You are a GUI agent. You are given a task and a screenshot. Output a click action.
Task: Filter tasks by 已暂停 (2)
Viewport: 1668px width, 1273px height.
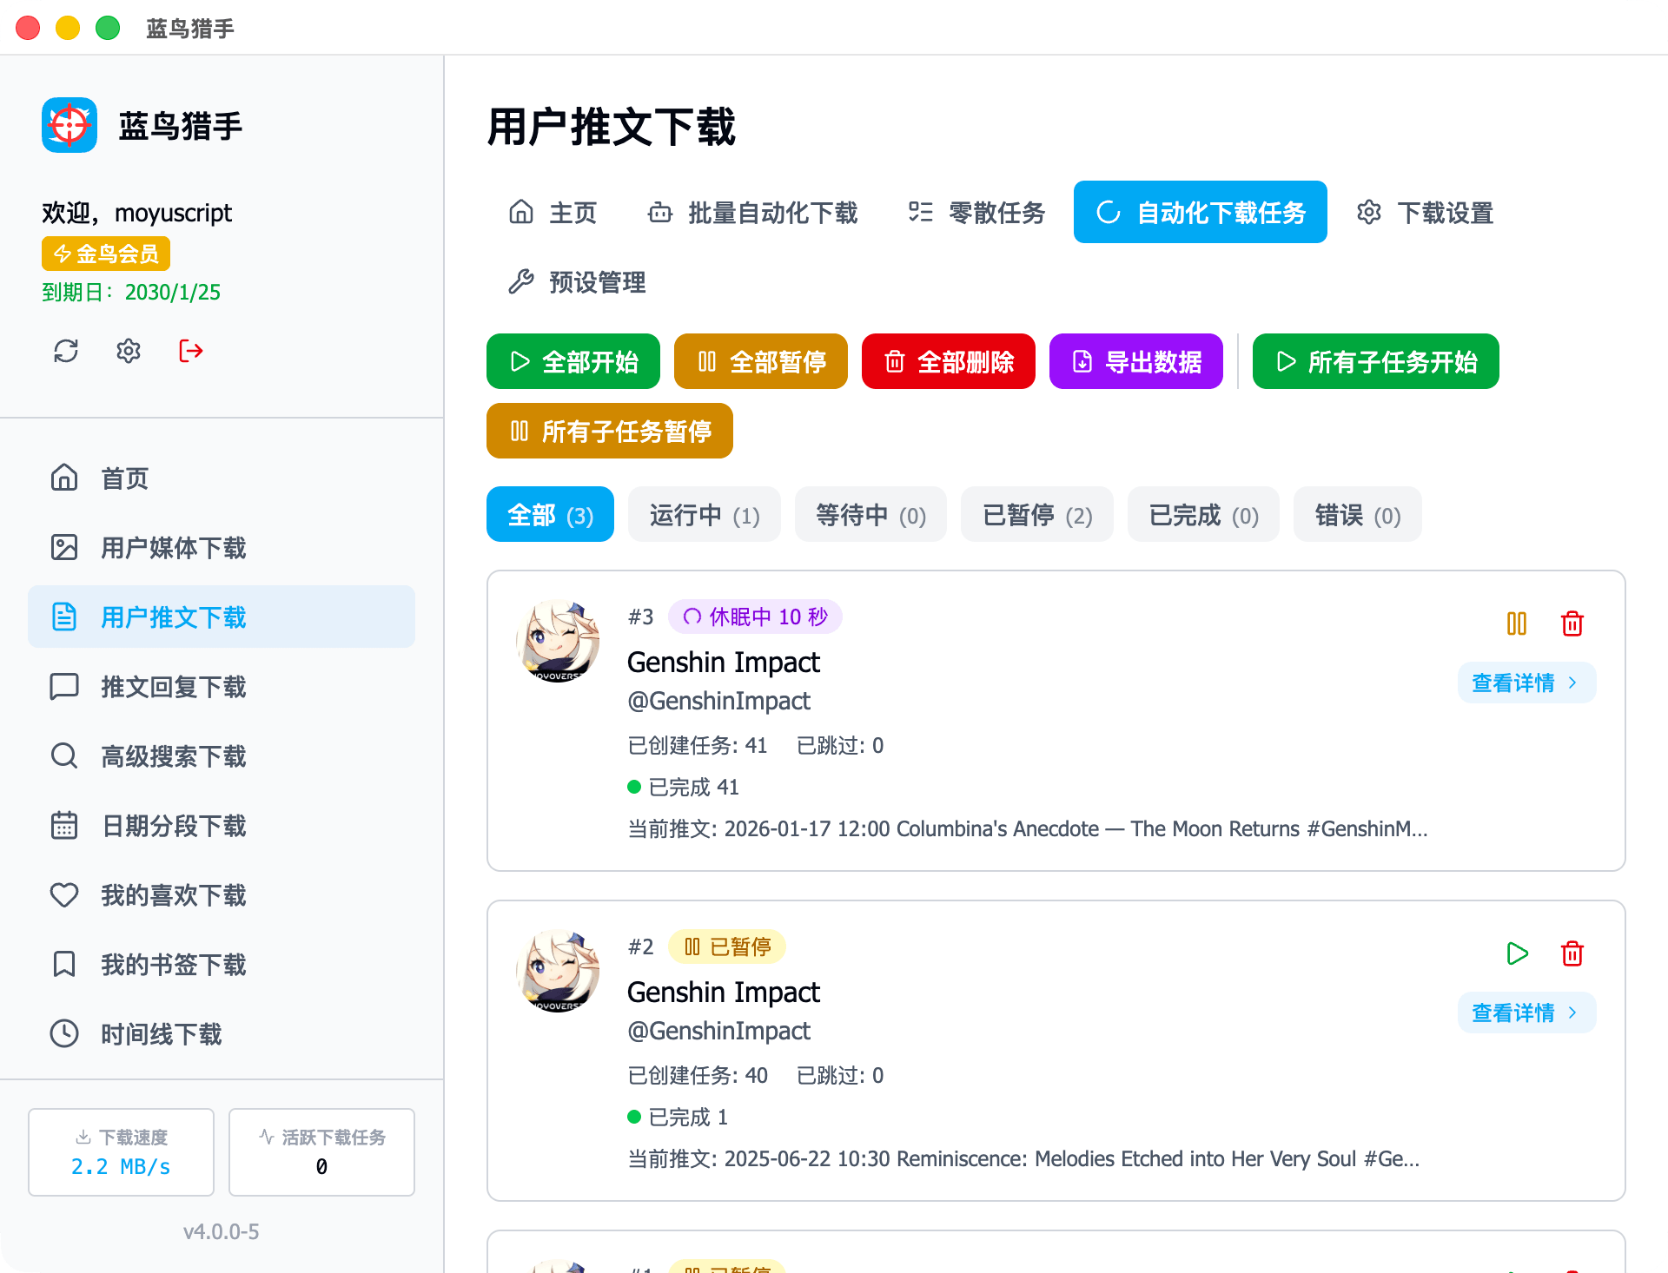pos(1036,515)
